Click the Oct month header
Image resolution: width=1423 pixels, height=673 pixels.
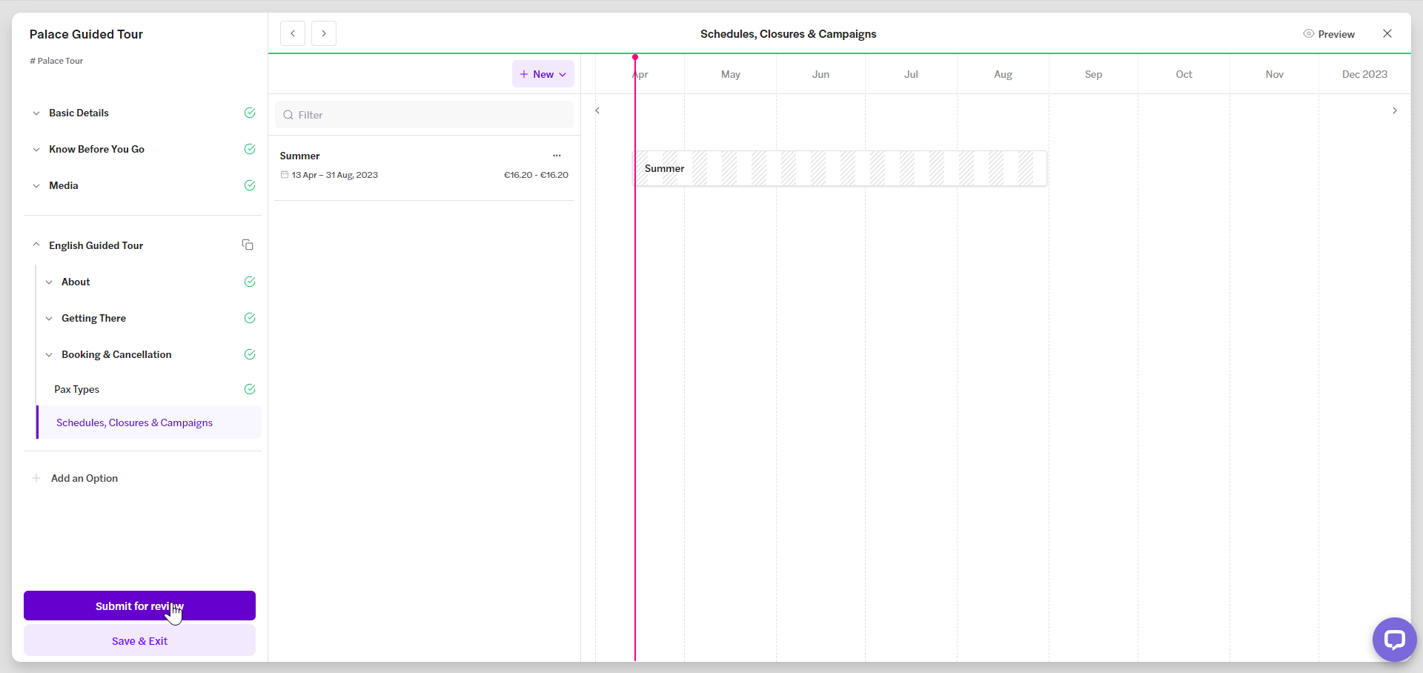coord(1184,74)
